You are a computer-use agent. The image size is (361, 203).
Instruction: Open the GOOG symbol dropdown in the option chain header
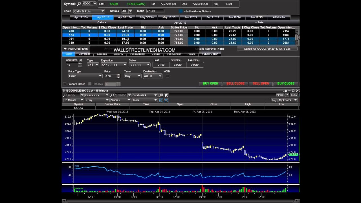(94, 4)
